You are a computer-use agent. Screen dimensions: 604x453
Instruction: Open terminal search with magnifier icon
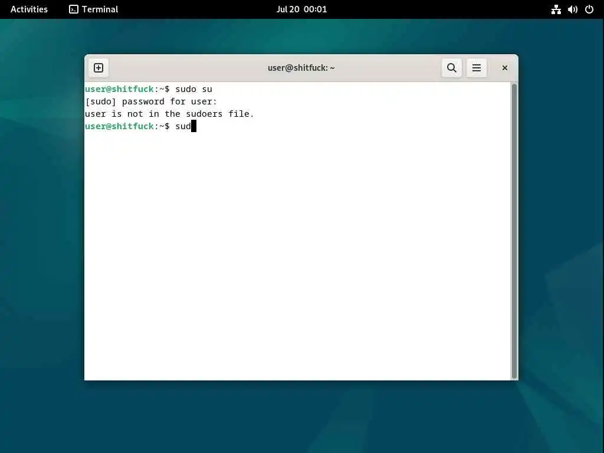pyautogui.click(x=451, y=68)
